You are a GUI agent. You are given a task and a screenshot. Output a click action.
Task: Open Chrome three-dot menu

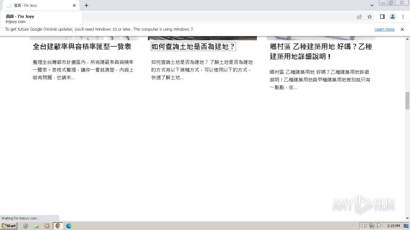click(x=403, y=17)
